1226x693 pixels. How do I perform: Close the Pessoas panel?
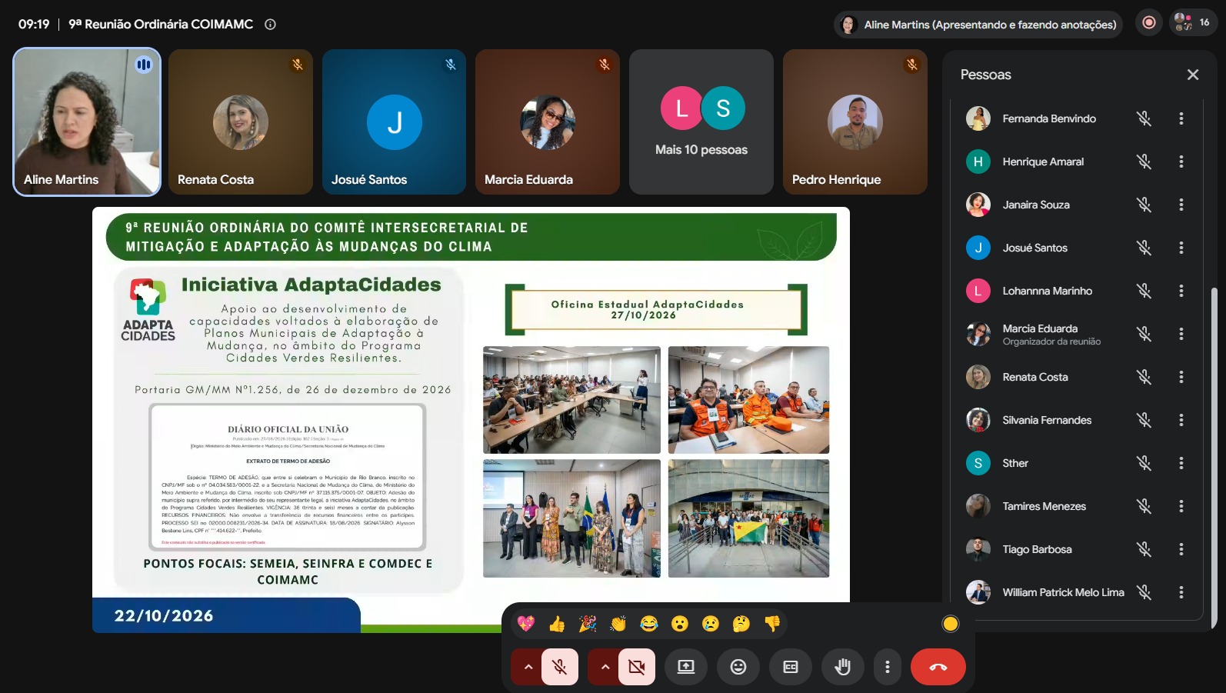[x=1193, y=75]
